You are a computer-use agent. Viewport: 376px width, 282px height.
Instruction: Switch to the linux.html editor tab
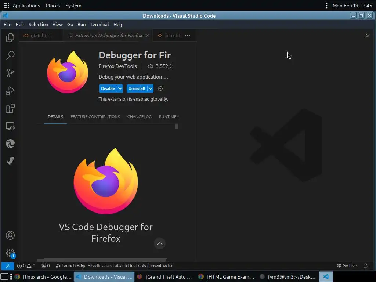click(x=170, y=36)
